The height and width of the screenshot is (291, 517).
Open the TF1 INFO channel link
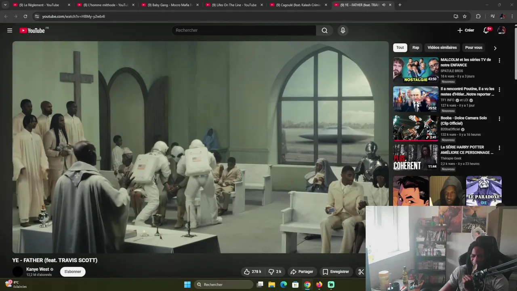tap(448, 100)
